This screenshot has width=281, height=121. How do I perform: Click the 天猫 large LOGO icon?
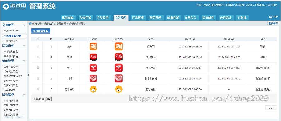coord(119,57)
